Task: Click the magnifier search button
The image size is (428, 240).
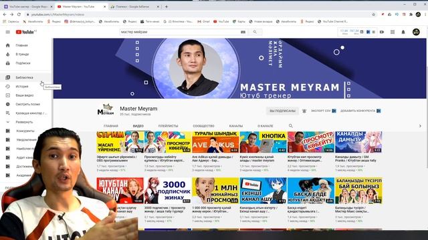Action: click(x=255, y=32)
